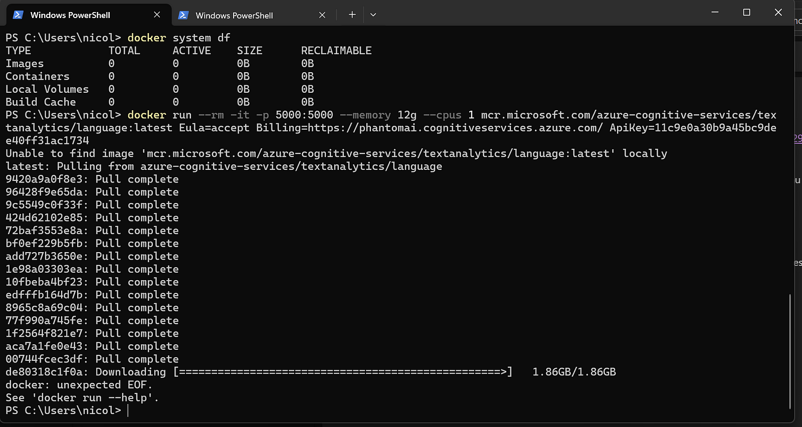Click the 'docker: unexpected EOF.' error line
The image size is (802, 427).
tap(79, 385)
